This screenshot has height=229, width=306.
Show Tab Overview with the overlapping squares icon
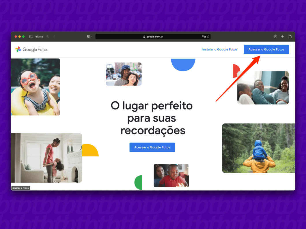point(290,37)
